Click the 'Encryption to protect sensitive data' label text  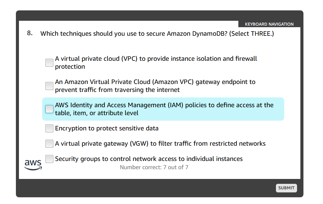pos(107,129)
